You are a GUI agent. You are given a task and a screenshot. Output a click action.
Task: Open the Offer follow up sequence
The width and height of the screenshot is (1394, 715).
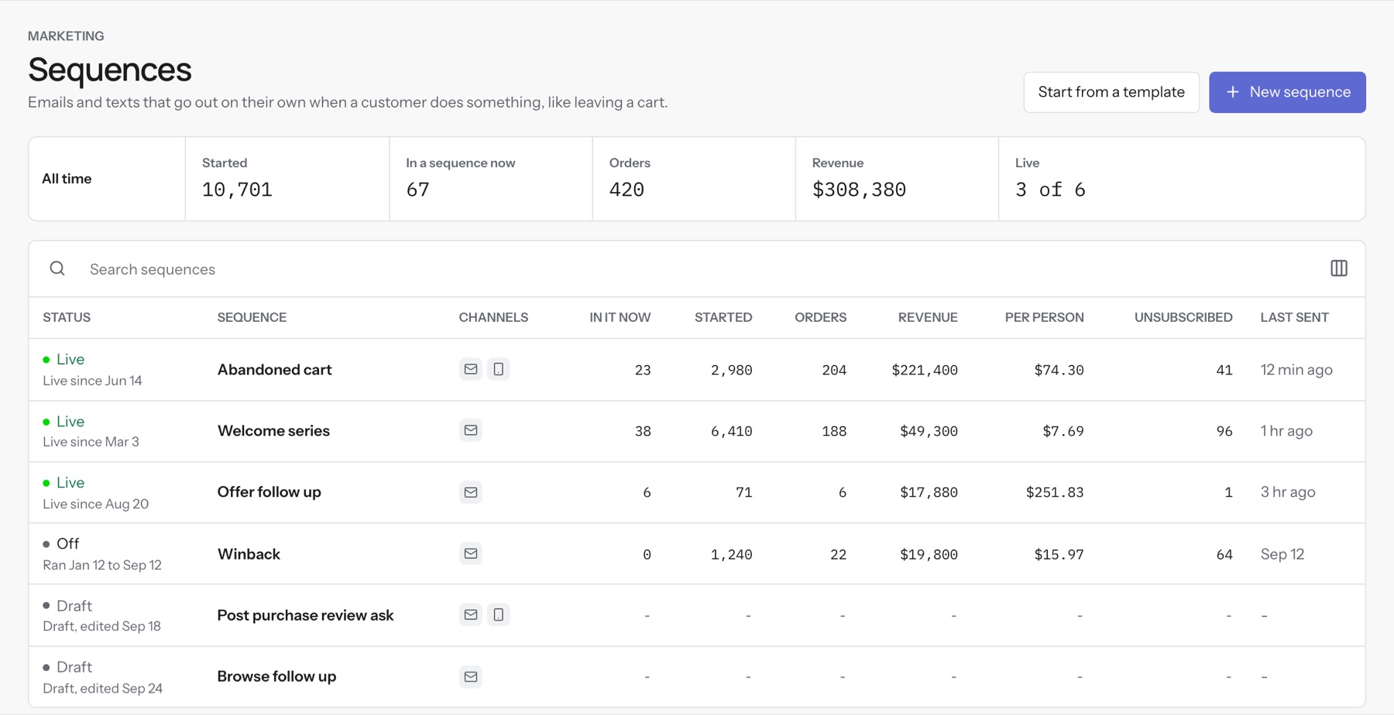coord(269,492)
